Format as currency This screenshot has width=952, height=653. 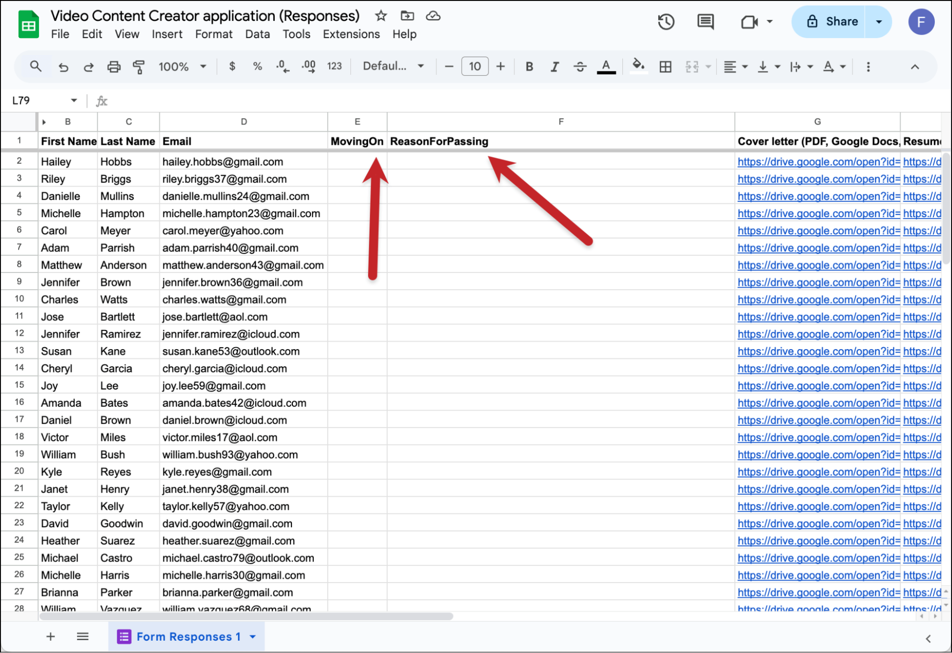232,66
